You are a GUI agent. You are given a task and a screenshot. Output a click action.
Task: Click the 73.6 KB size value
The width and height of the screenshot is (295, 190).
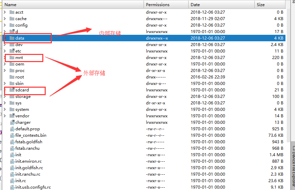click(276, 135)
